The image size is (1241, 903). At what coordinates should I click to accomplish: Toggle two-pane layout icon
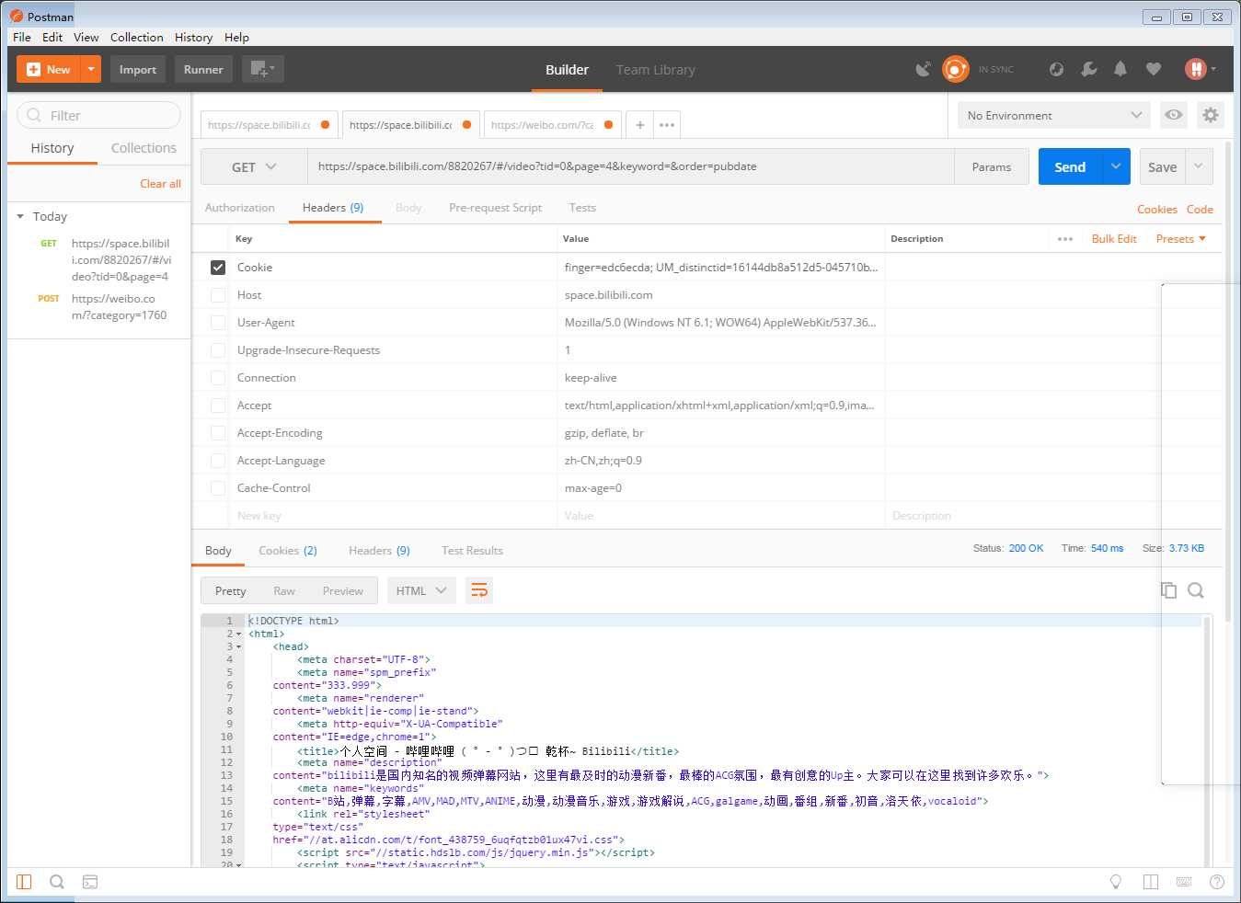(x=1151, y=882)
